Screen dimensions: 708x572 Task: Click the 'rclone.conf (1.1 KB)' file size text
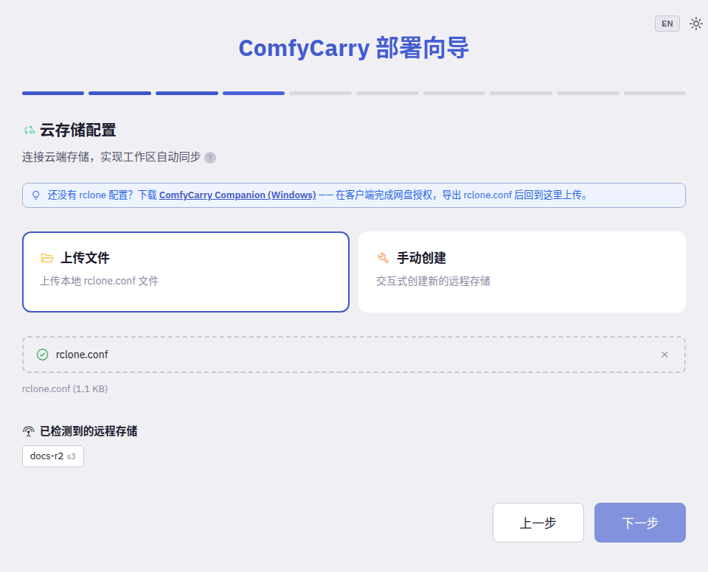point(65,388)
